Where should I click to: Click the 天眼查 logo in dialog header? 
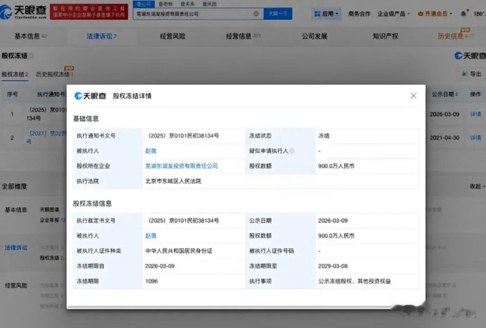[90, 96]
